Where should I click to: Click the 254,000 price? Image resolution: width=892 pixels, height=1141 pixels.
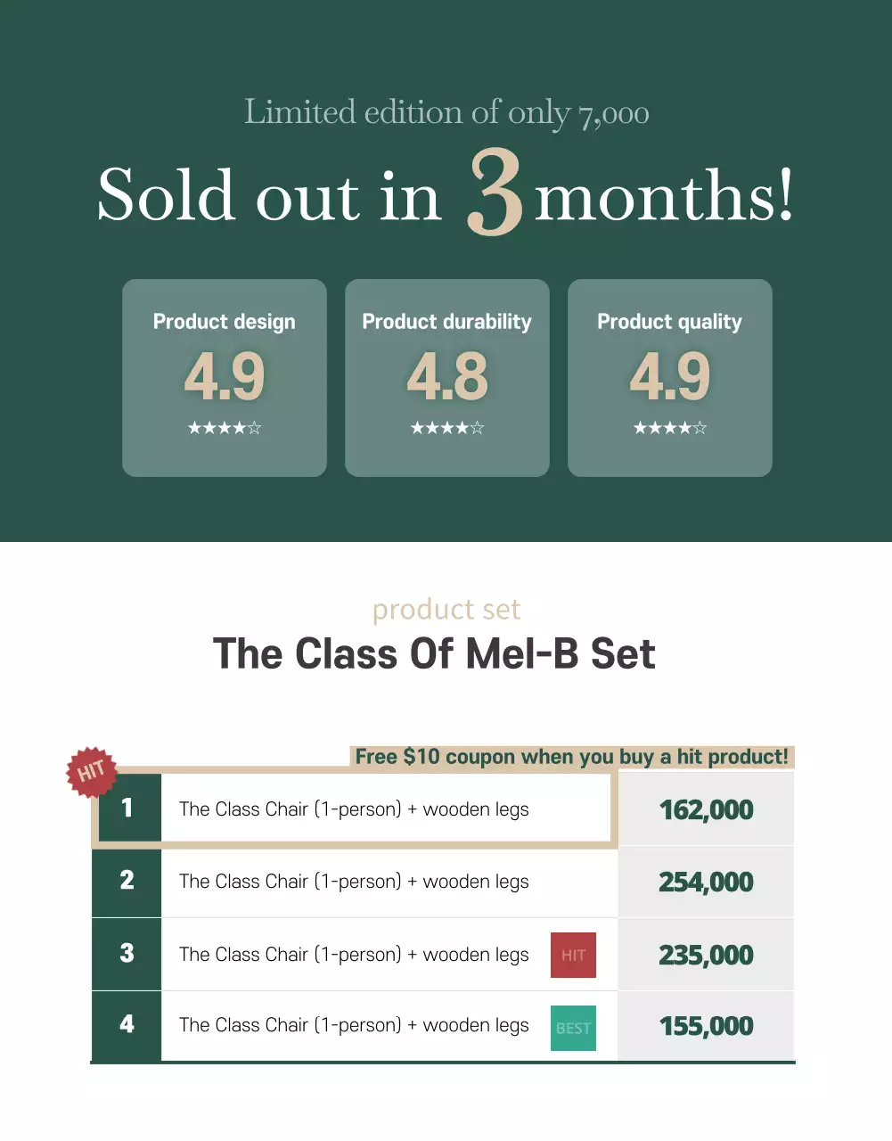pos(706,882)
